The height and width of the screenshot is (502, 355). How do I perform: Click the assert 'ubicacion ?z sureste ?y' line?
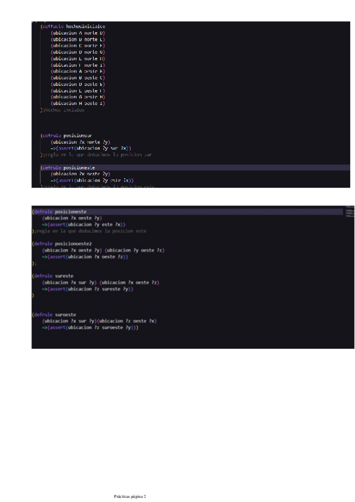88,289
